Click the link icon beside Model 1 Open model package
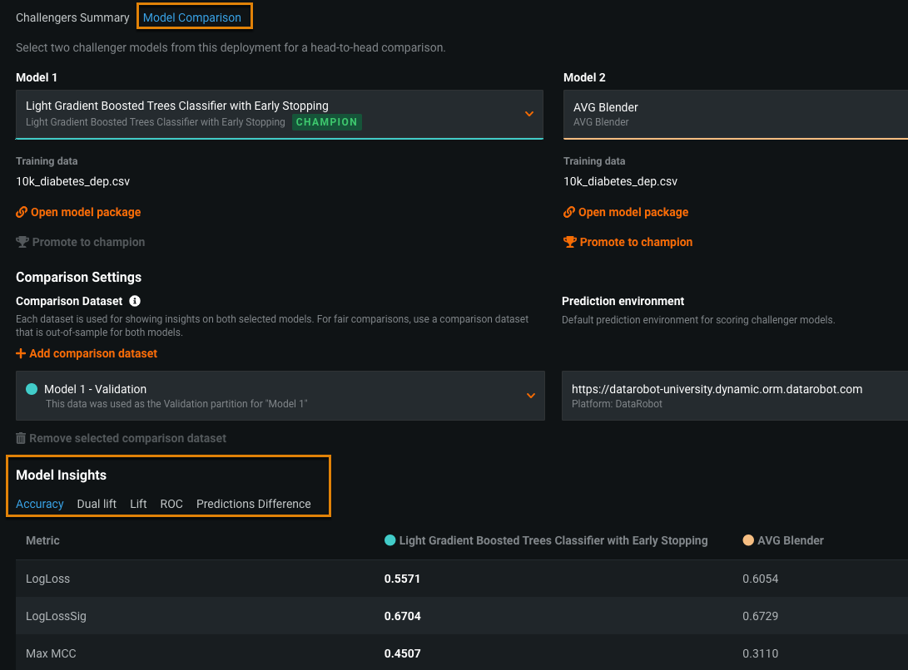The height and width of the screenshot is (670, 908). 22,212
